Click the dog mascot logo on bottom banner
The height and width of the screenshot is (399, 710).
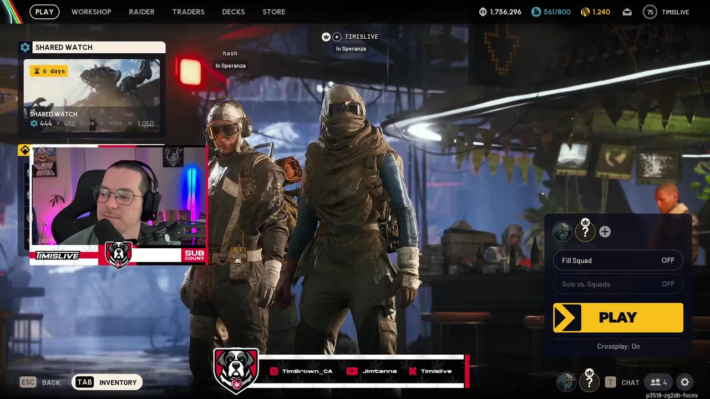[x=236, y=370]
